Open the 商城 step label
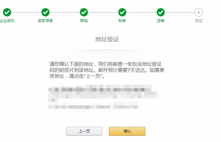 coord(84,21)
